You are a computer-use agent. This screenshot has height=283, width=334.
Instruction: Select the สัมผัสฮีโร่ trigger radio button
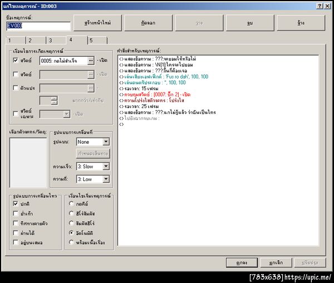(71, 223)
